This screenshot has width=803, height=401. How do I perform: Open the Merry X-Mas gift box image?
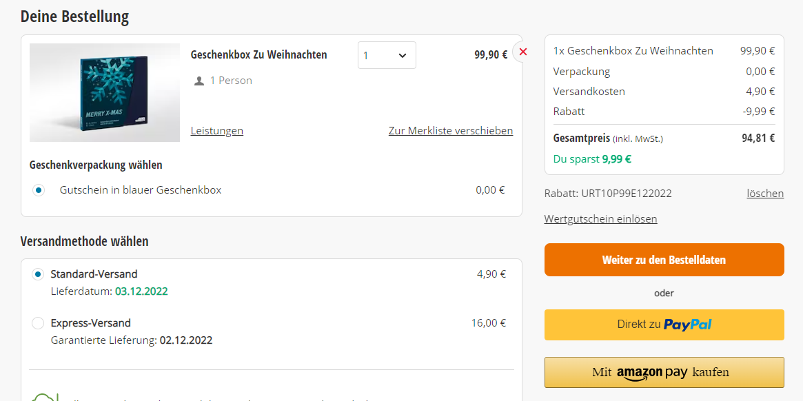105,93
